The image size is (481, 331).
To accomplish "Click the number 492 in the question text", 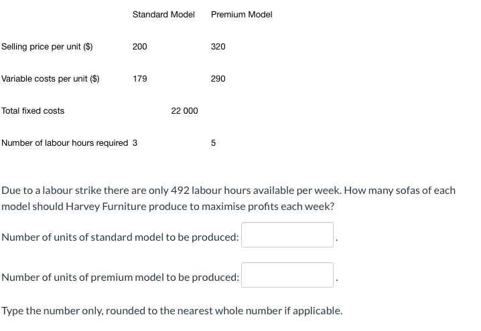I will (x=180, y=191).
